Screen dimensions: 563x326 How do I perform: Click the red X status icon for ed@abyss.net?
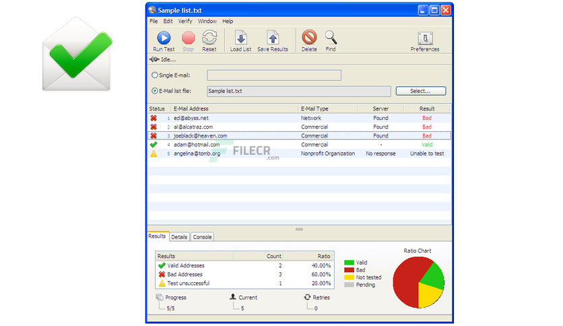[x=154, y=118]
